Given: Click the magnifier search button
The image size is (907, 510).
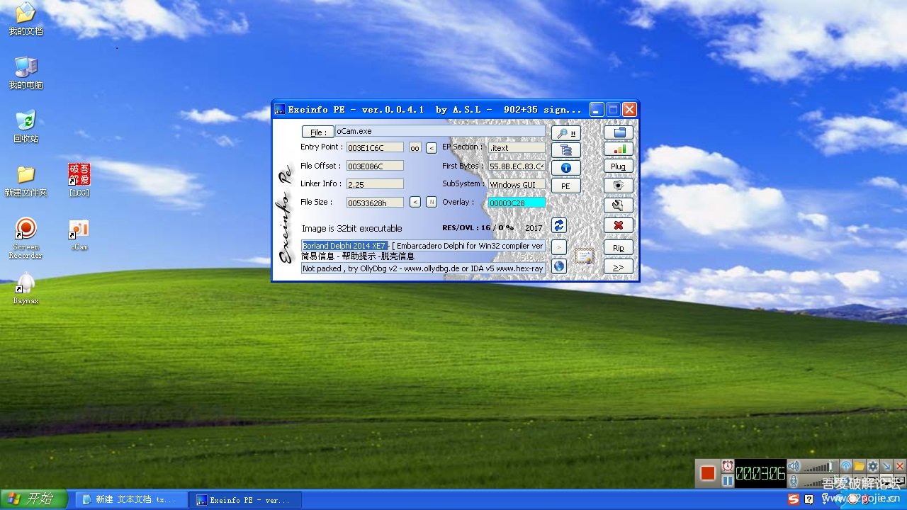Looking at the screenshot, I should (x=565, y=132).
